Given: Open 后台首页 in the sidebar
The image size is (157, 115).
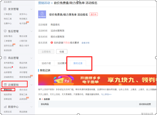Looking at the screenshot, I should [8, 2].
